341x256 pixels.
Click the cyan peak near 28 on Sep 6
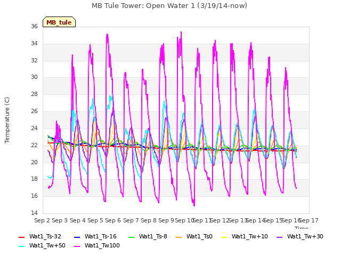coord(110,96)
